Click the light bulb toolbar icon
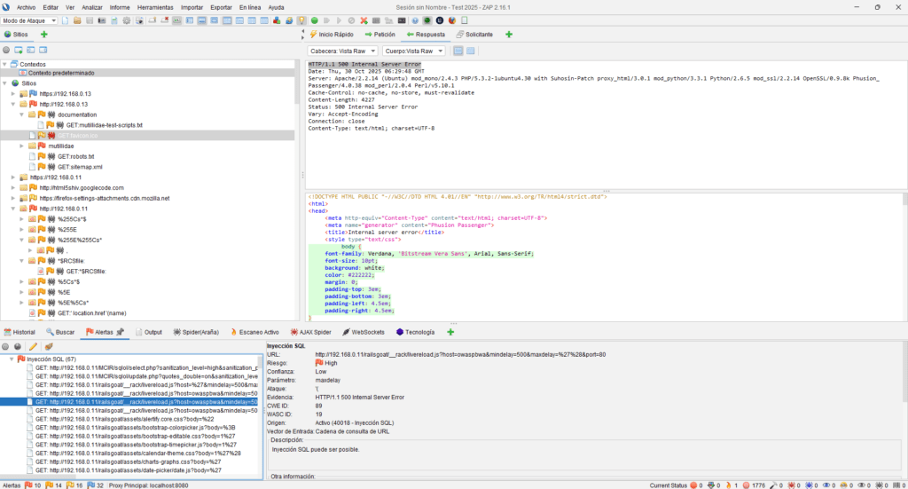The width and height of the screenshot is (908, 489). [301, 20]
